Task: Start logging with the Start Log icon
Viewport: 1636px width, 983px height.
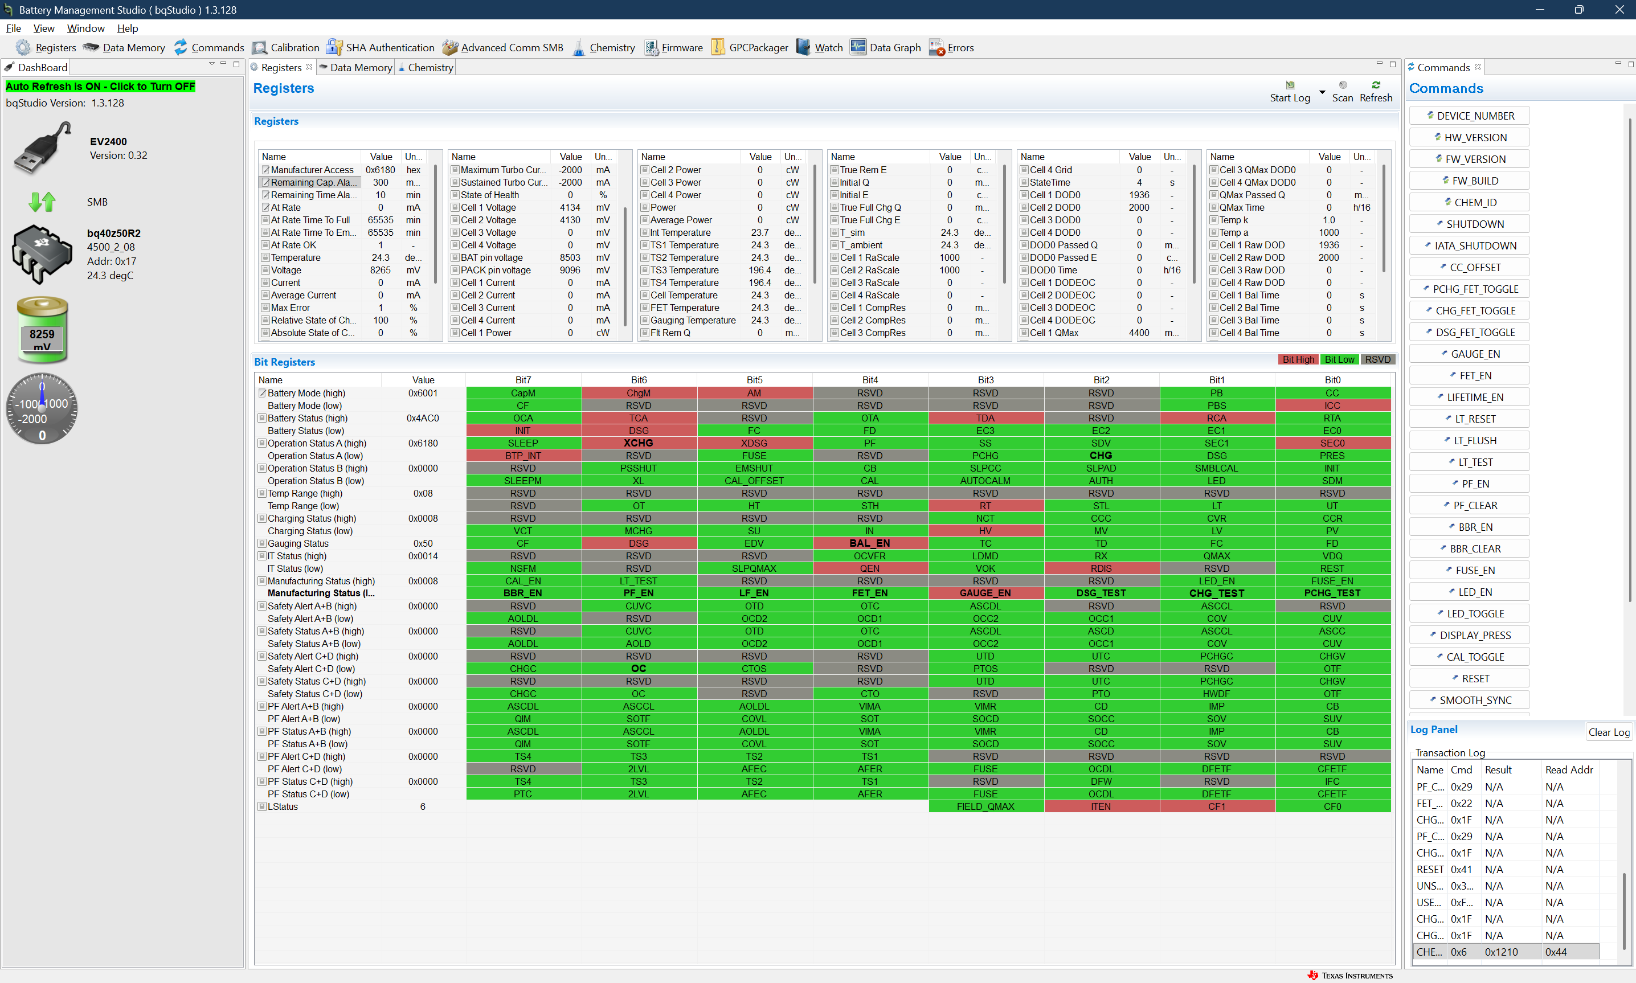Action: click(1290, 85)
